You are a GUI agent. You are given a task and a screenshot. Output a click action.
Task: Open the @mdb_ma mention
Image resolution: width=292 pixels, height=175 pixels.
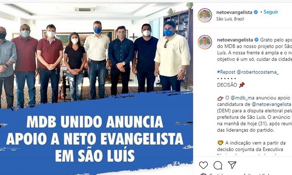click(x=243, y=98)
